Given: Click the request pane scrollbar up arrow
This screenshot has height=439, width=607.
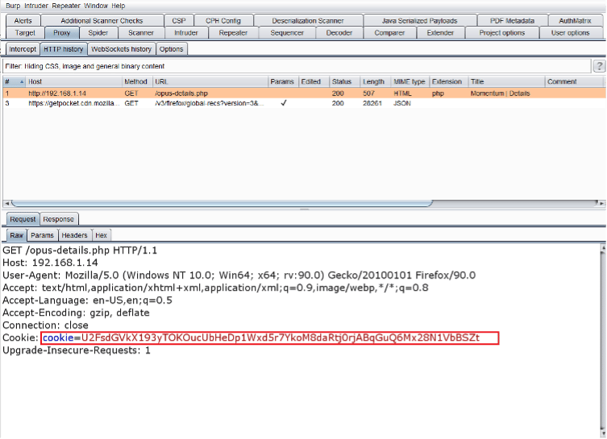Looking at the screenshot, I should 601,251.
